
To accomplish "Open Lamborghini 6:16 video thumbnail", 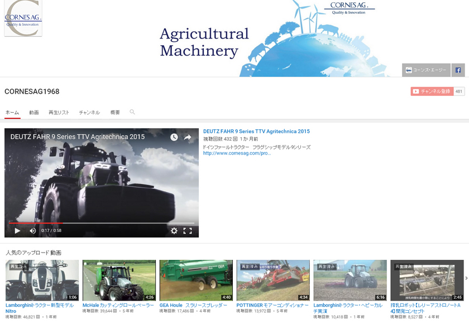I will (x=350, y=280).
